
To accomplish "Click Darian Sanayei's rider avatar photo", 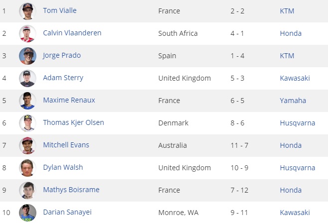I will (27, 213).
